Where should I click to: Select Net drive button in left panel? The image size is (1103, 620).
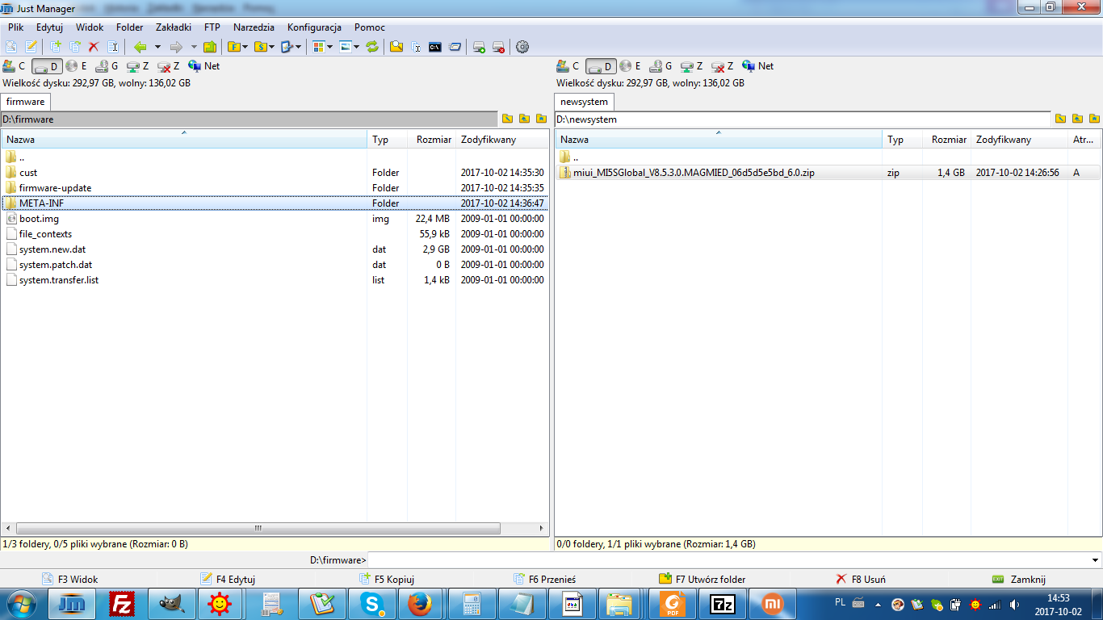coord(204,66)
